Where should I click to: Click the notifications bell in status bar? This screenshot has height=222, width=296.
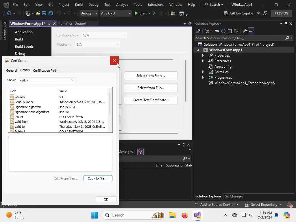[x=289, y=205]
